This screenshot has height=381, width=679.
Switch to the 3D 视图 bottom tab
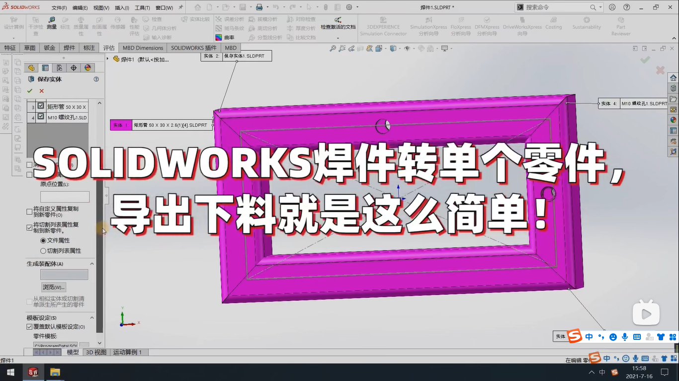[96, 352]
